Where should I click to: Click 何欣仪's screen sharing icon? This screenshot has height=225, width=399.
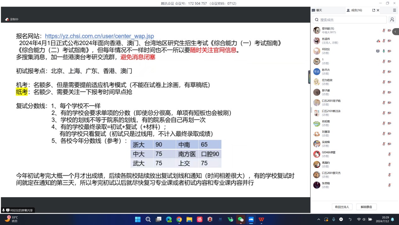(378, 51)
